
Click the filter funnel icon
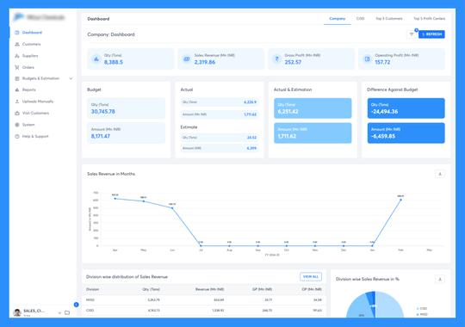coord(412,34)
